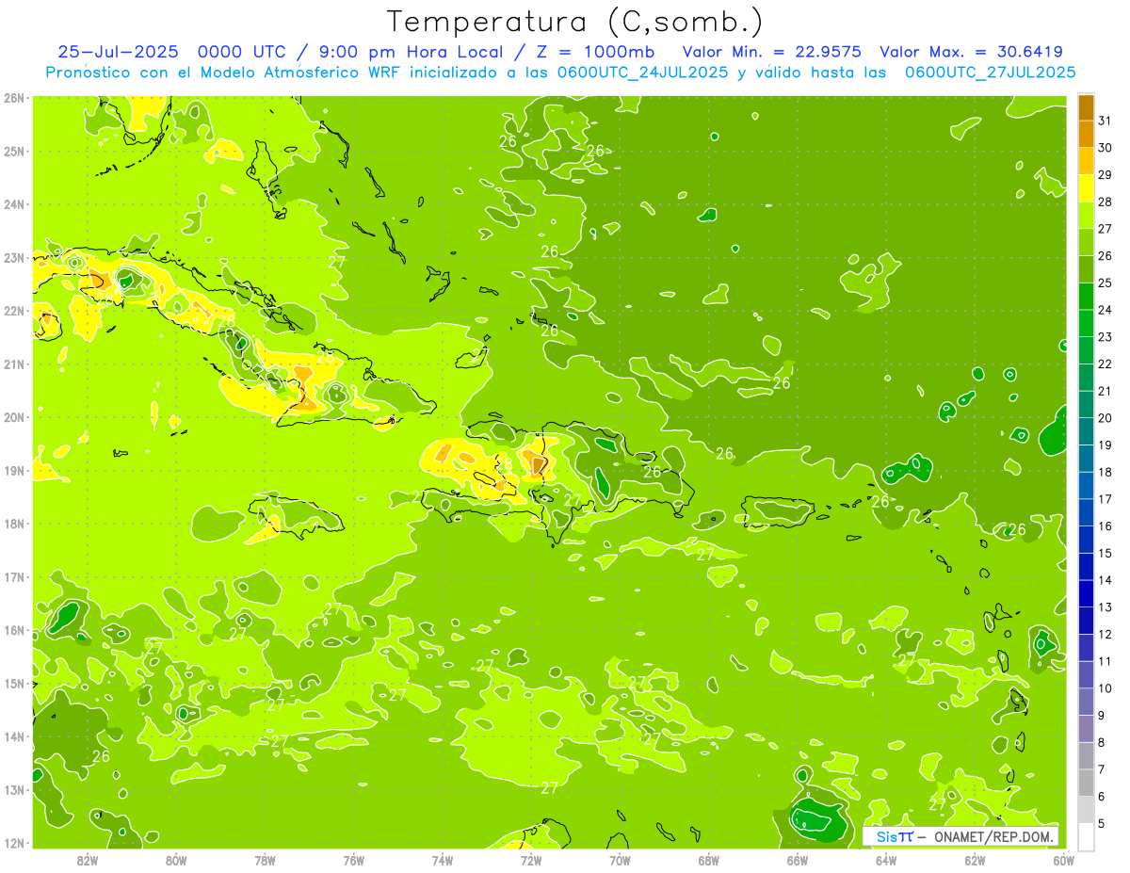Click the Valor Max. = 30.6419 value
Viewport: 1130px width, 873px height.
tap(971, 52)
